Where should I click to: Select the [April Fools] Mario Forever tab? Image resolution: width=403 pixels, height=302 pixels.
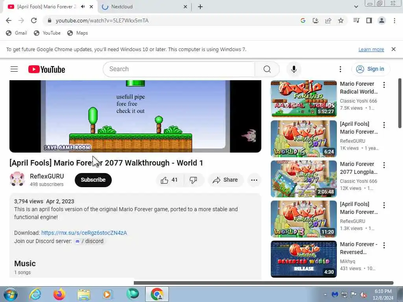50,7
